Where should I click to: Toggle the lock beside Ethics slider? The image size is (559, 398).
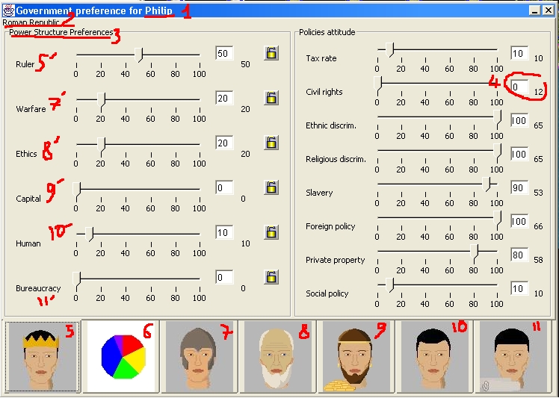coord(271,143)
